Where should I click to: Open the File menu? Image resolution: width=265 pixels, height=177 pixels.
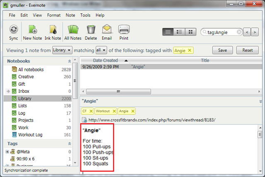[x=12, y=15]
